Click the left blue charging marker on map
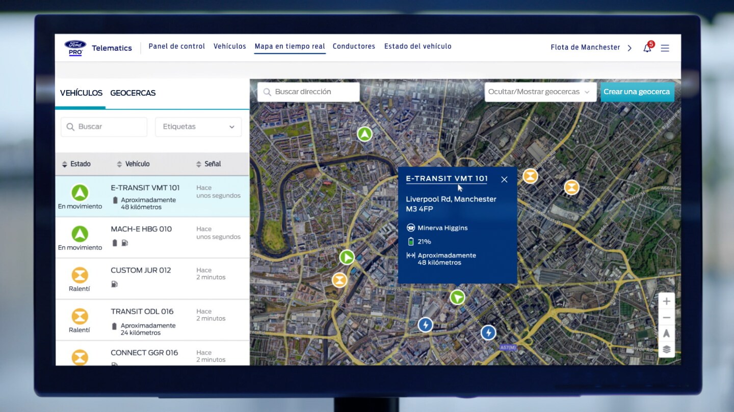The height and width of the screenshot is (412, 734). click(425, 325)
